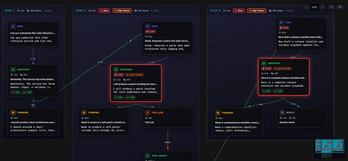Click the timer icon next to 8.0s in Step 2 header
348x161 pixels.
pos(90,10)
